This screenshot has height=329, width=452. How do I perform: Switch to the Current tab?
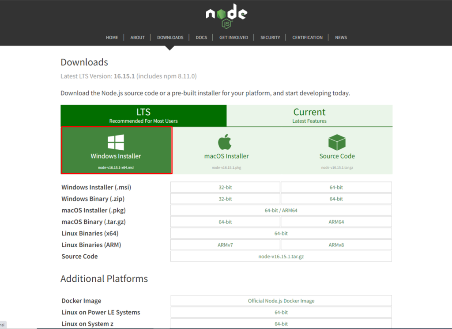309,115
